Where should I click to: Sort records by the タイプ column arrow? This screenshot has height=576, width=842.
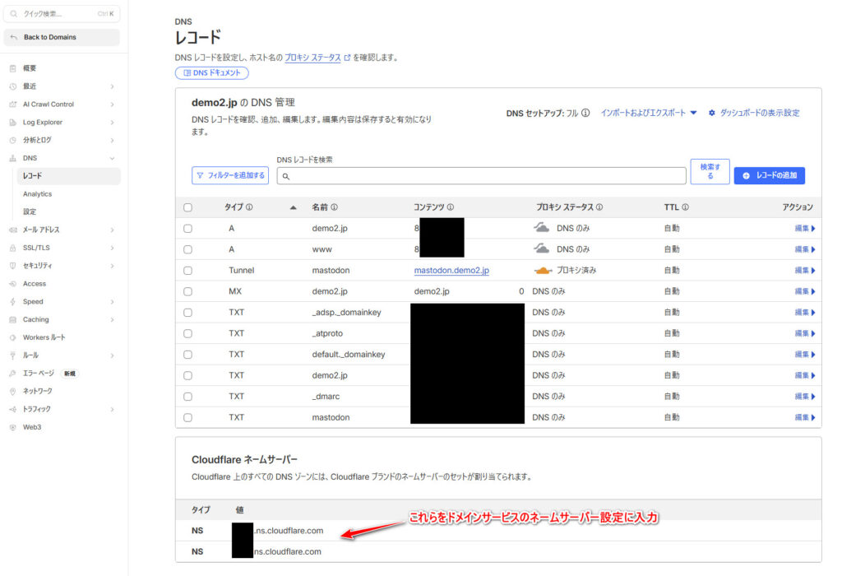(294, 207)
